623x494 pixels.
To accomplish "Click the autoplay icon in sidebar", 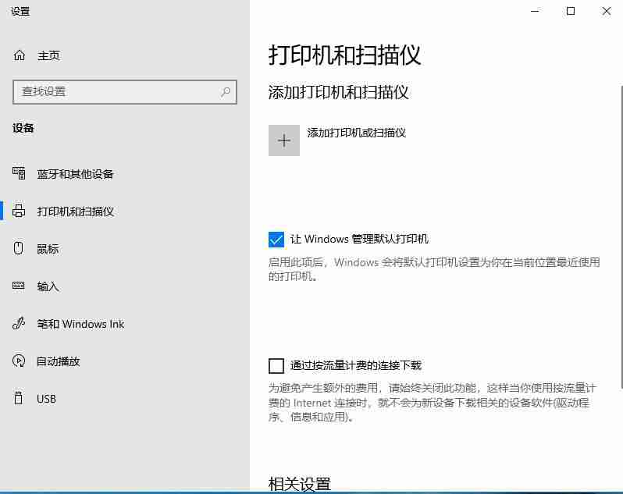I will point(19,361).
